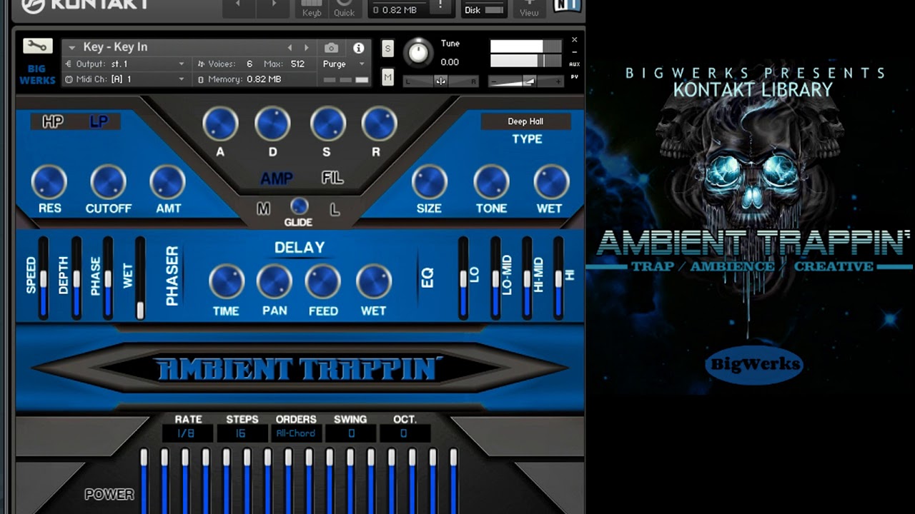
Task: Go to next instrument preset arrow
Action: point(307,48)
